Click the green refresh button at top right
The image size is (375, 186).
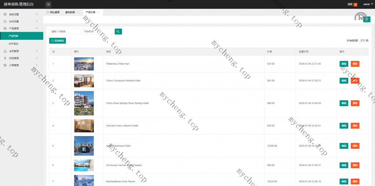click(x=367, y=19)
